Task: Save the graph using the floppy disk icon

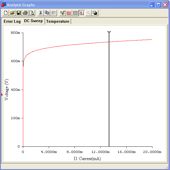Action: 19,13
